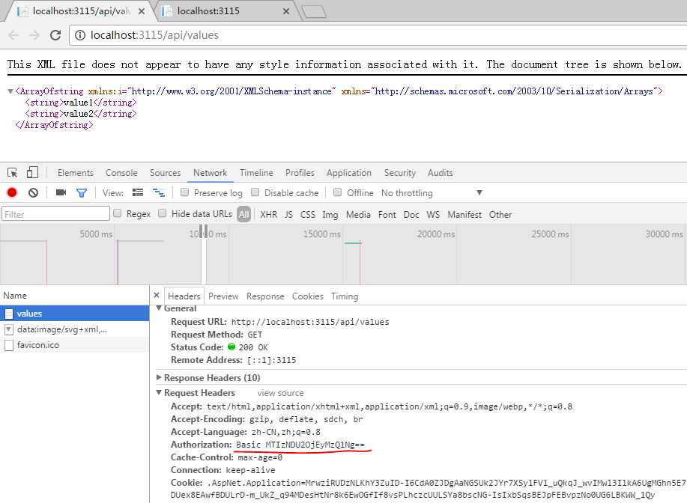
Task: Toggle the waterfall overview view icon
Action: [x=159, y=192]
